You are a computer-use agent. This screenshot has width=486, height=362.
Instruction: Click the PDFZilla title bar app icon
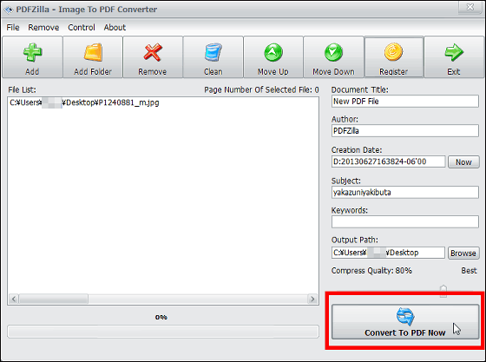9,10
